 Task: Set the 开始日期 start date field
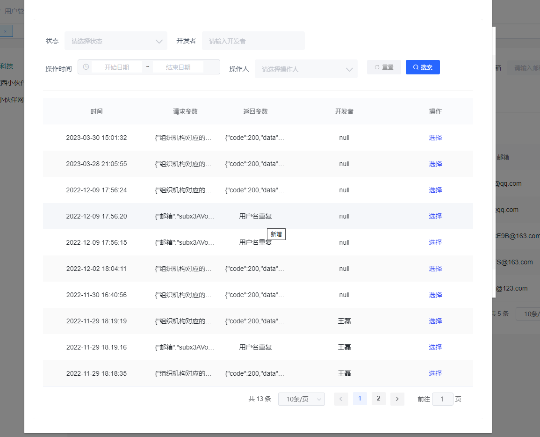(x=117, y=67)
